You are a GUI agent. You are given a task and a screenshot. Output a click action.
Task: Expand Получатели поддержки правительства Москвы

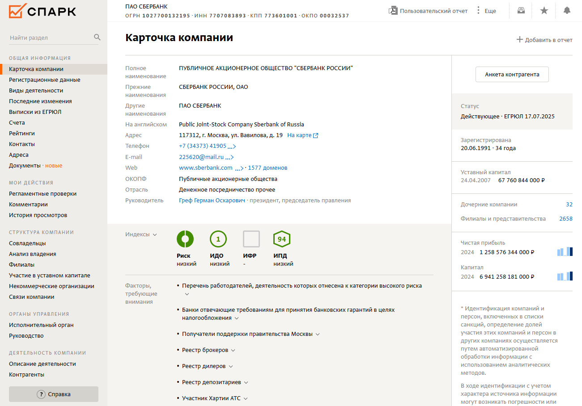pyautogui.click(x=318, y=334)
